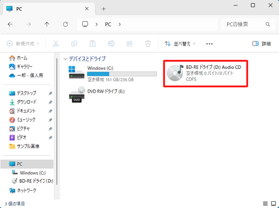Open 並べ替え sort dropdown
The image size is (279, 208).
(x=180, y=43)
